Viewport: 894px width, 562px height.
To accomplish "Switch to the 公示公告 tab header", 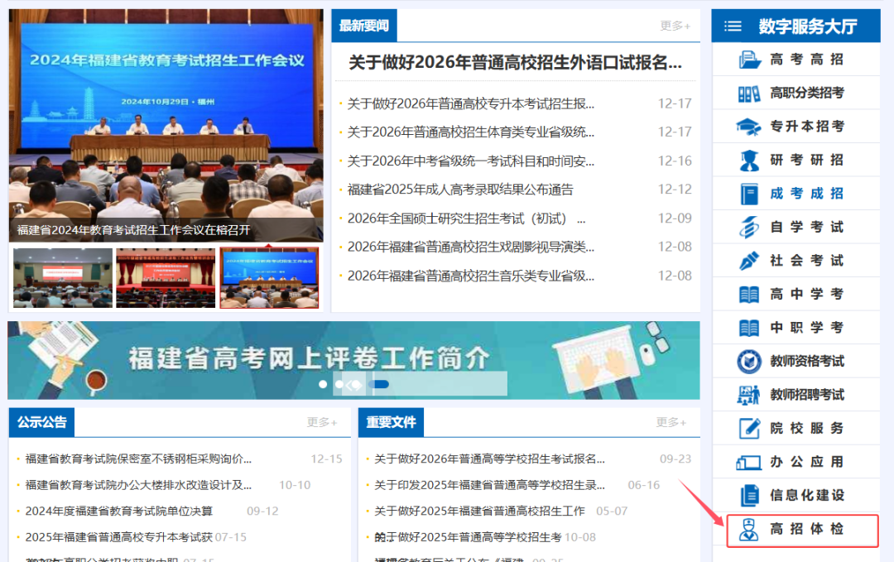I will click(41, 422).
